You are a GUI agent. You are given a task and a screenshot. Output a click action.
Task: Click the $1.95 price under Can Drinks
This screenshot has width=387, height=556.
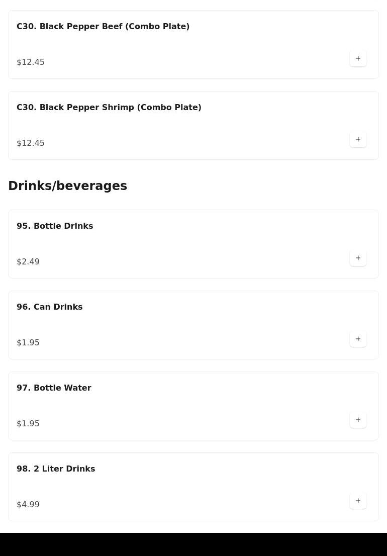point(28,343)
